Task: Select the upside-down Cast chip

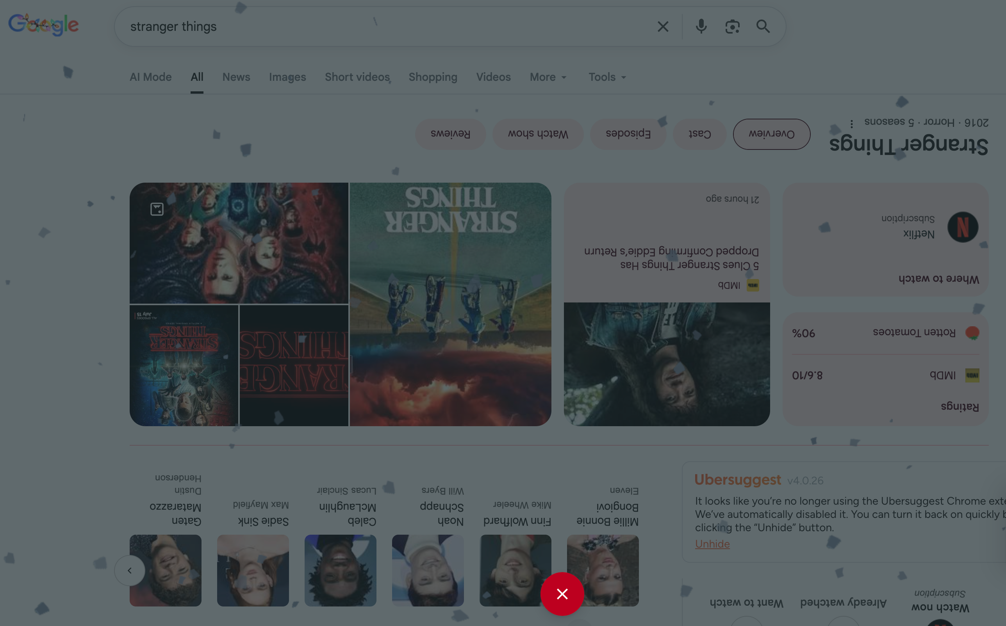Action: click(699, 134)
